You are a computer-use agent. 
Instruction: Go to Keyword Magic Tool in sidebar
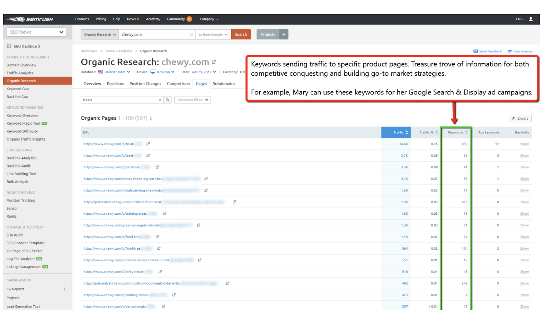click(x=23, y=123)
